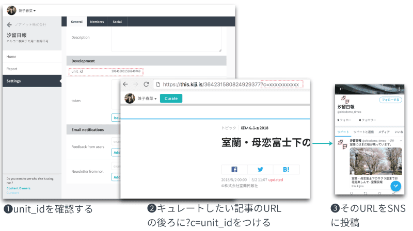The image size is (413, 231).
Task: Click the Curate button
Action: (171, 98)
